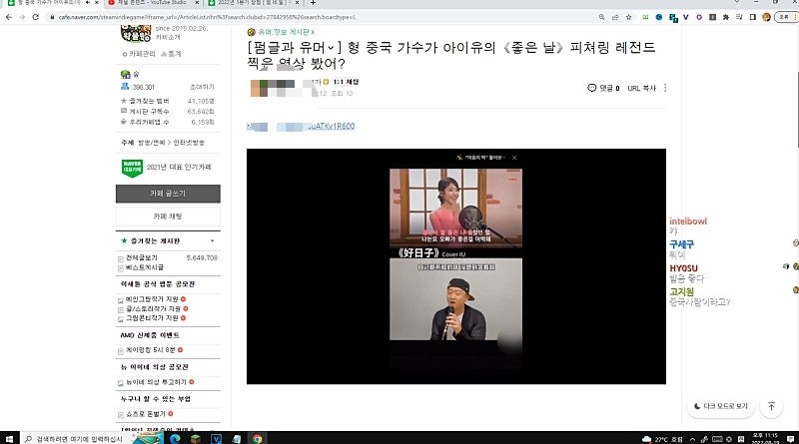Toggle 다크 모드로 보기 dark mode
799x444 pixels.
pos(721,406)
